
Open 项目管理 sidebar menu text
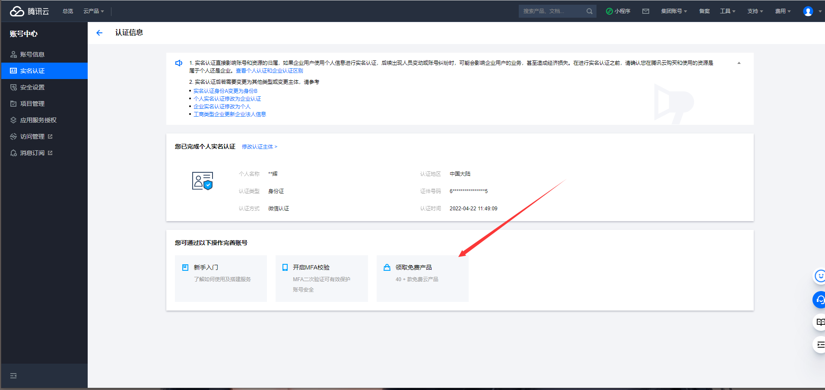pos(32,104)
